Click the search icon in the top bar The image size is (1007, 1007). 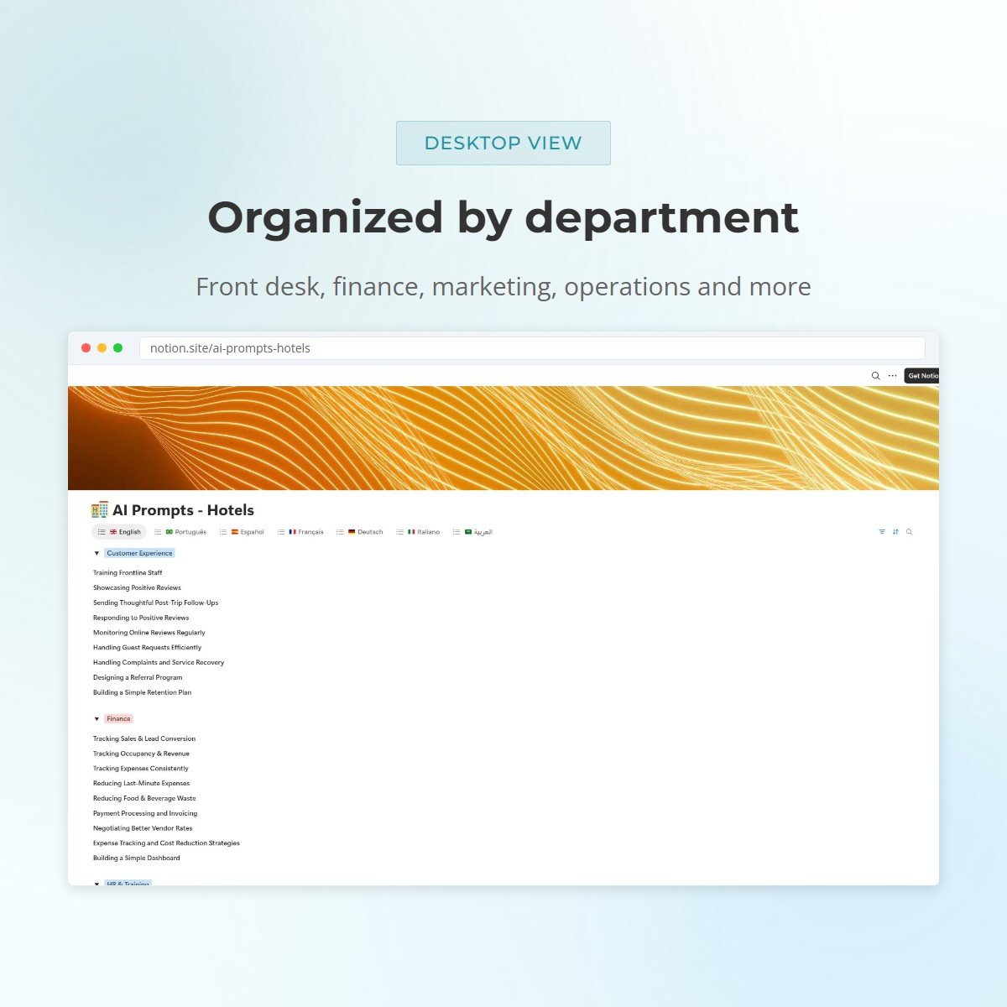875,376
